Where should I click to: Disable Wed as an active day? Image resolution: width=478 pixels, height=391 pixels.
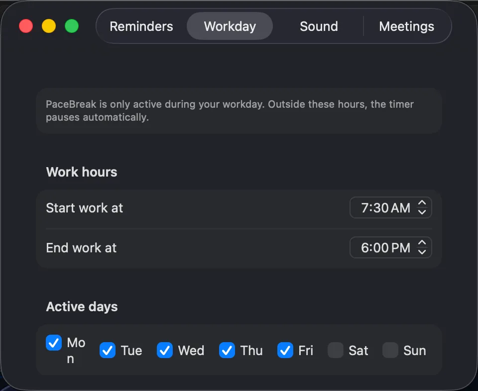[x=165, y=350]
